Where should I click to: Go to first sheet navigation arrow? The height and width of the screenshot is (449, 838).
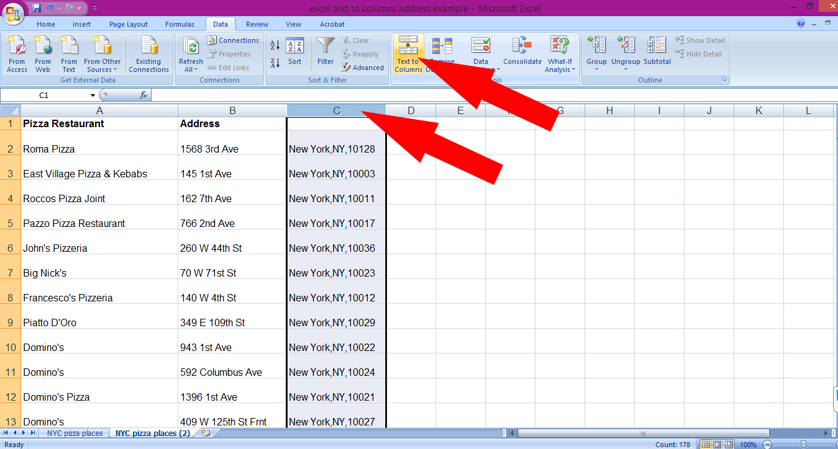(6, 433)
